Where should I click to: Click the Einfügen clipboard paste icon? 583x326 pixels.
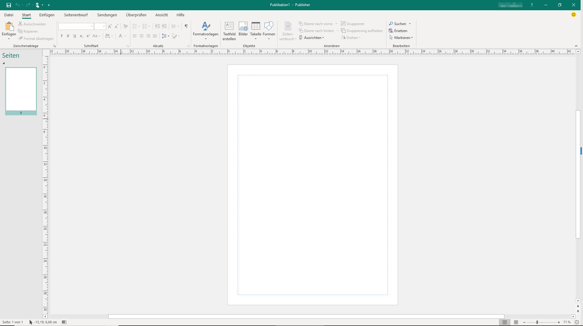9,27
